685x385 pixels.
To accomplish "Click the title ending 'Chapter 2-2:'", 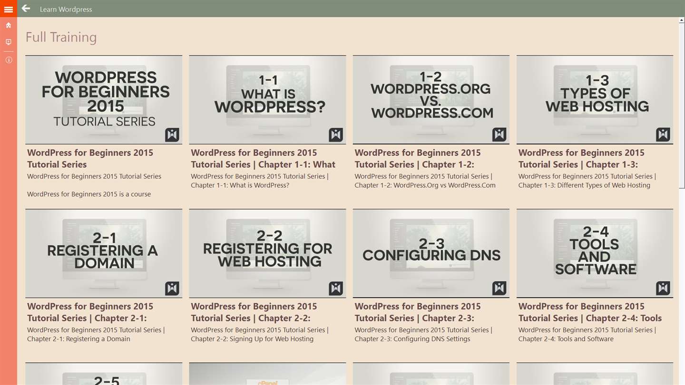I will click(254, 312).
